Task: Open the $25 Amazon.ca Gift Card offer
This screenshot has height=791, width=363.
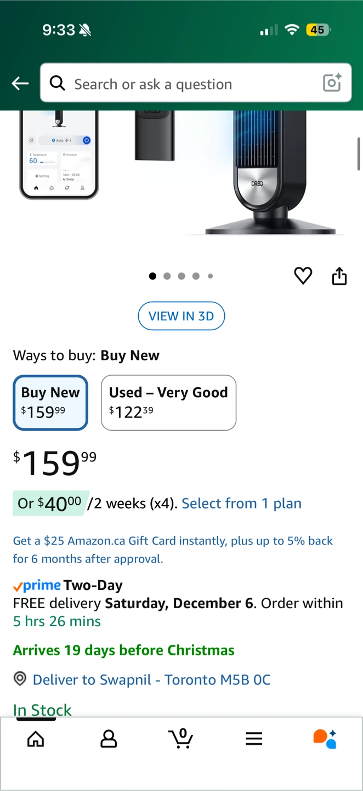Action: [173, 550]
